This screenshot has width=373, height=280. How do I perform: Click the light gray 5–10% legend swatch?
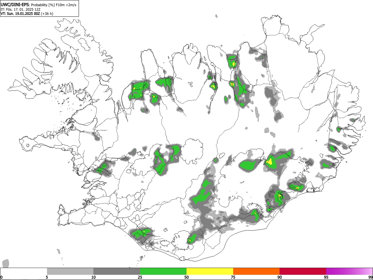(x=70, y=272)
